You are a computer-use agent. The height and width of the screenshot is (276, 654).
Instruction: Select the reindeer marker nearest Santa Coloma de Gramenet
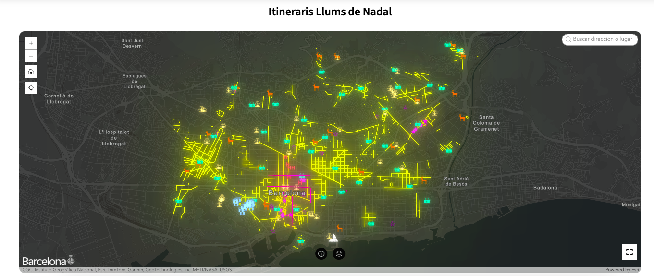[x=462, y=117]
